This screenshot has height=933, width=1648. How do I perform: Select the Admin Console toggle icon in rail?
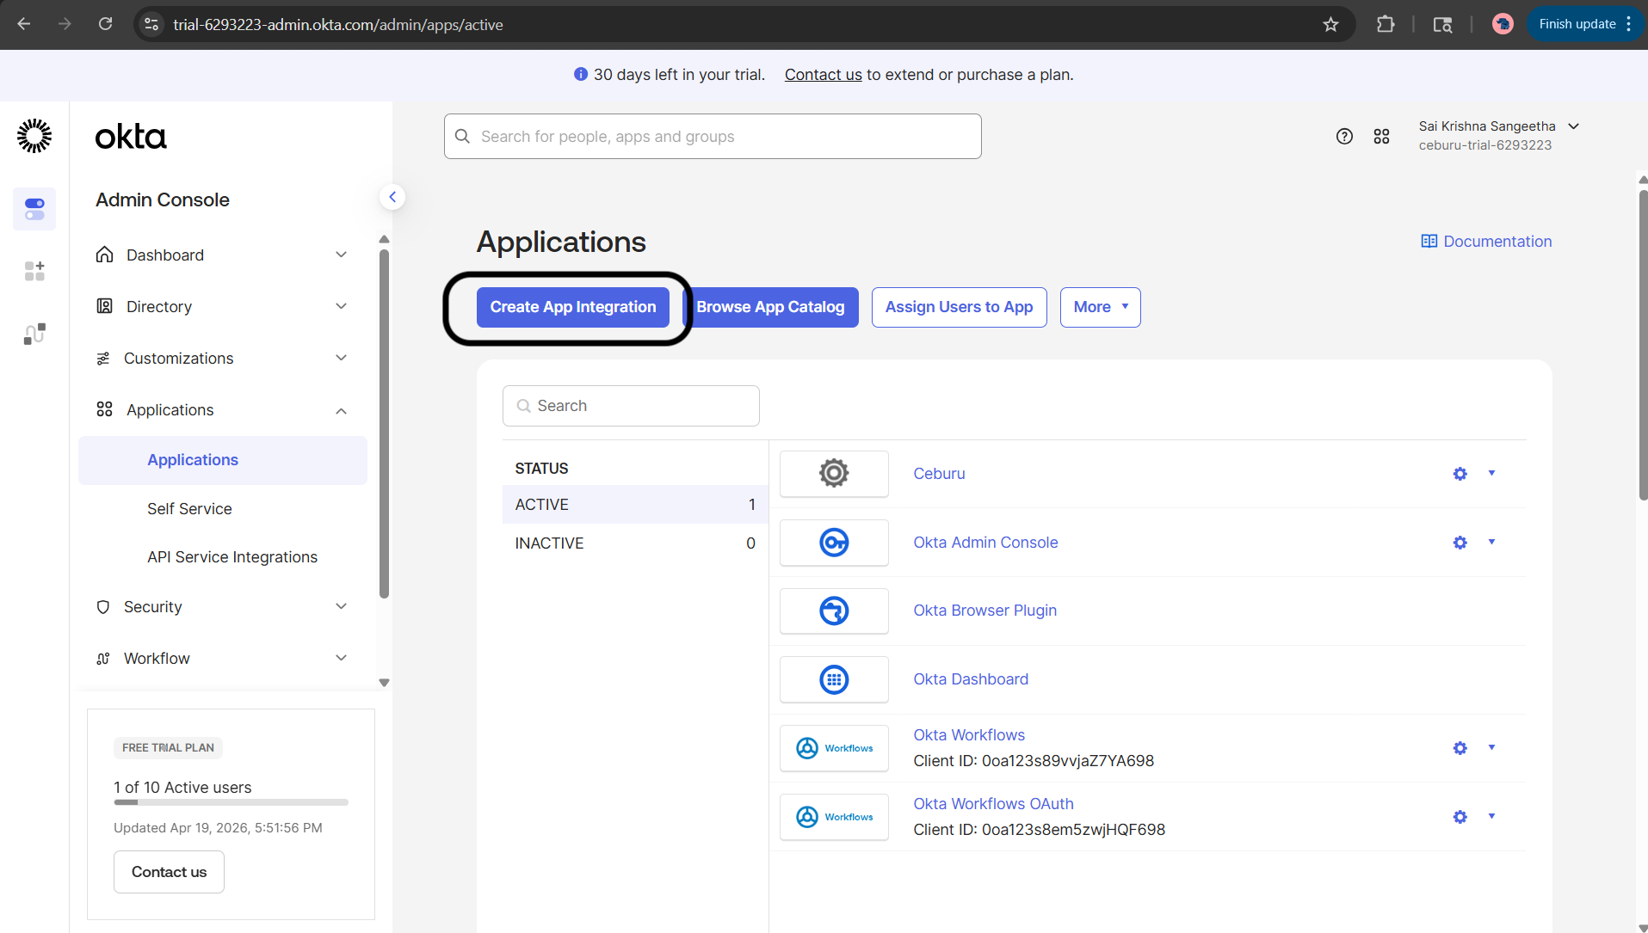click(34, 209)
